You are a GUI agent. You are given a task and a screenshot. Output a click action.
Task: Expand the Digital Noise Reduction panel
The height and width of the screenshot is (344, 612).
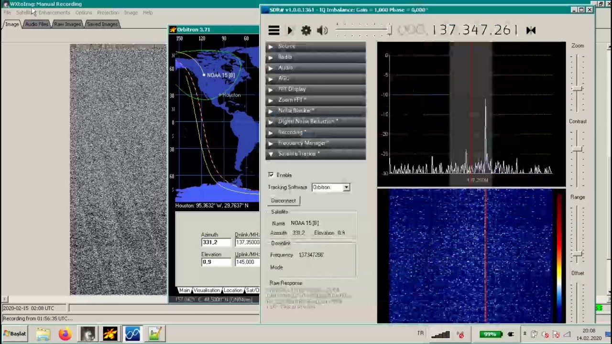(x=316, y=121)
